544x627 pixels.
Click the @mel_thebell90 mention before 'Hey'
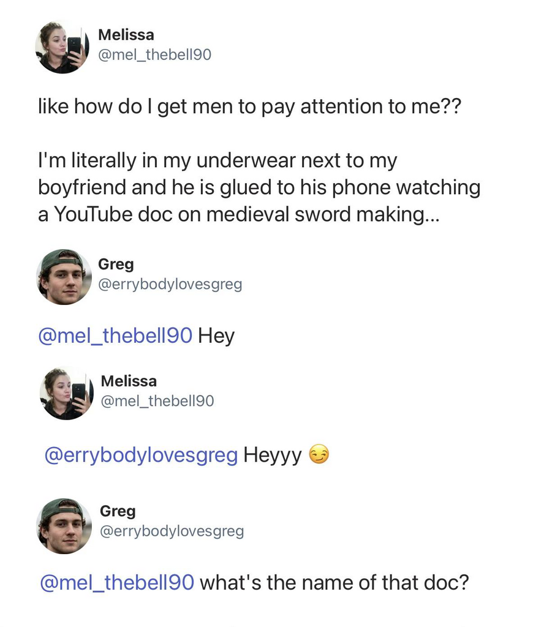(115, 336)
